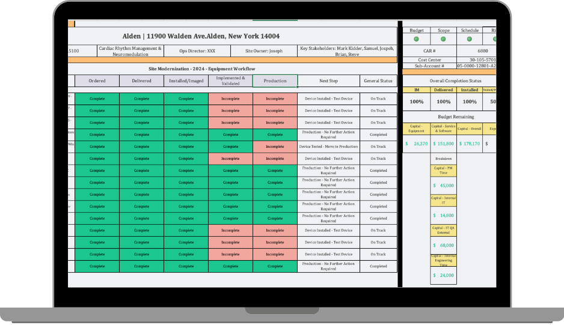Select the Ordered column header

[x=97, y=81]
